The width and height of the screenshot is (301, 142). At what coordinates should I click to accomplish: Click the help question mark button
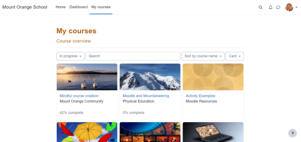point(292,133)
